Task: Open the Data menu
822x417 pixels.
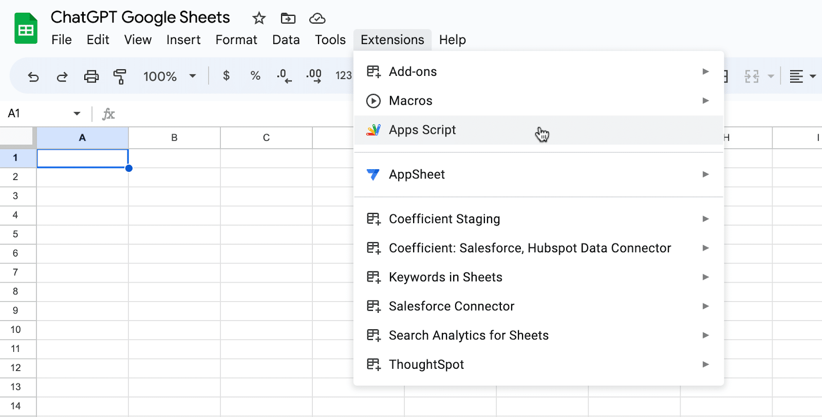Action: [286, 39]
